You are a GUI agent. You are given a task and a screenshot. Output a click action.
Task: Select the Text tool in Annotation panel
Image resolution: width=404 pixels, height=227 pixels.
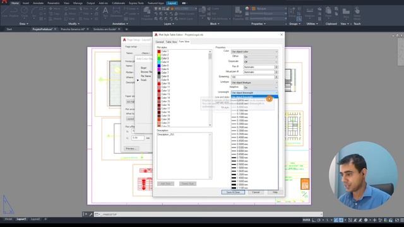[105, 12]
